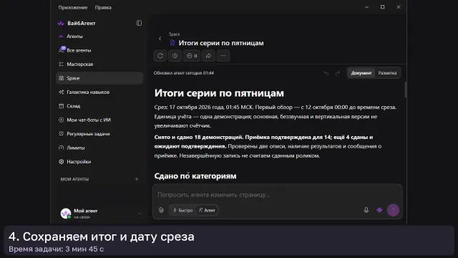Click the Мои чат-боты icon
The image size is (458, 258).
click(x=61, y=120)
